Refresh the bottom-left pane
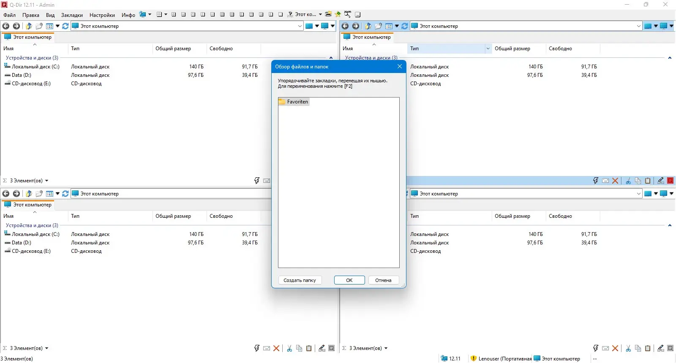The width and height of the screenshot is (676, 363). click(x=65, y=194)
